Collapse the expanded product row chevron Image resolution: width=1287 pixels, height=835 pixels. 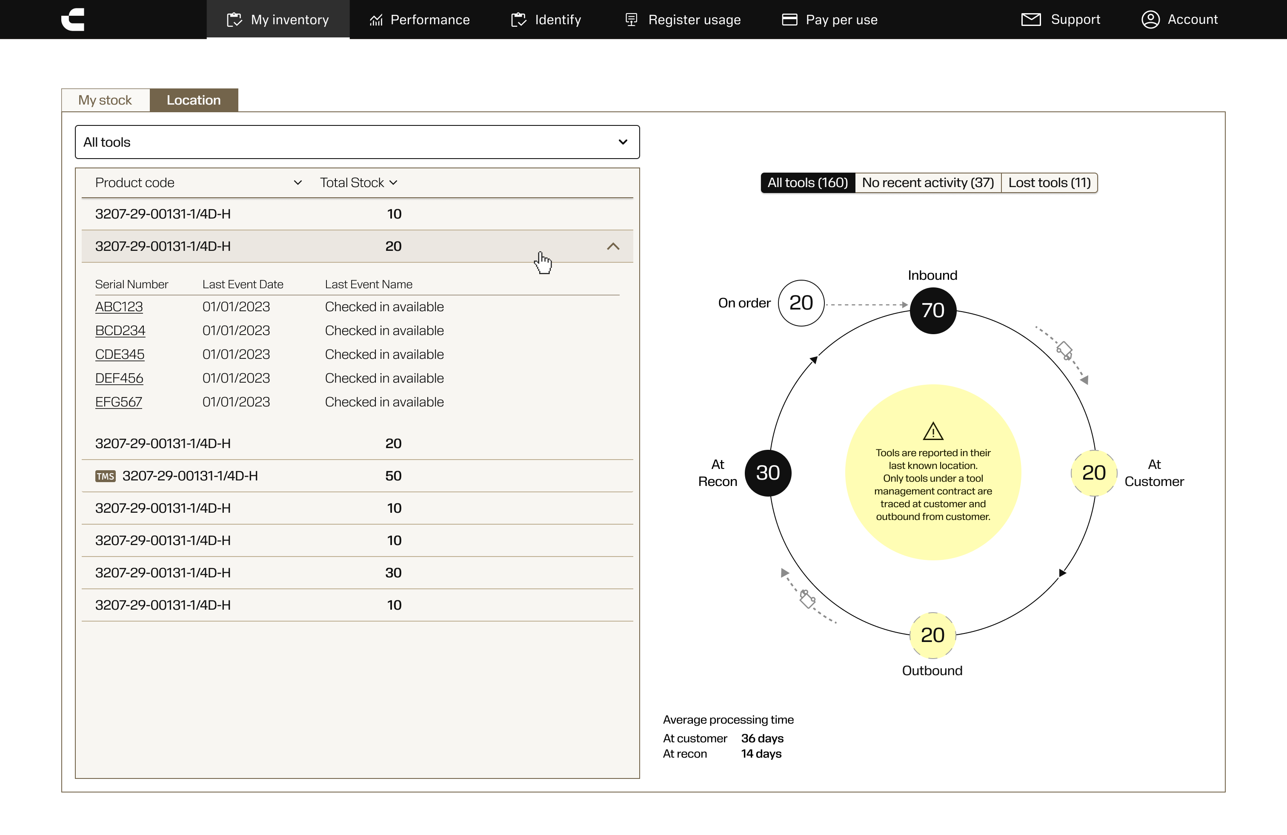613,246
